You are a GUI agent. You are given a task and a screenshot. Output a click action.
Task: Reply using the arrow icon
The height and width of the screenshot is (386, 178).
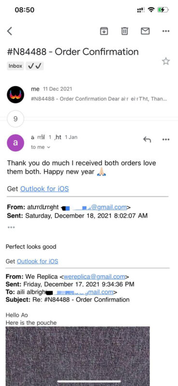tap(147, 139)
